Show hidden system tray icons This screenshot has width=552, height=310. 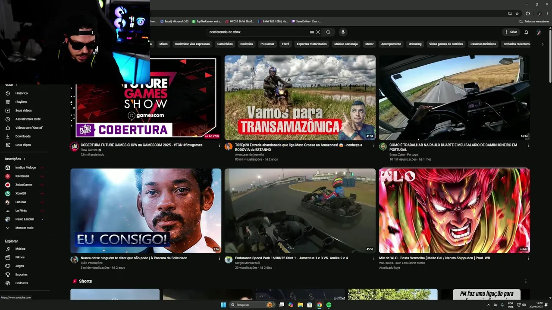(x=489, y=305)
